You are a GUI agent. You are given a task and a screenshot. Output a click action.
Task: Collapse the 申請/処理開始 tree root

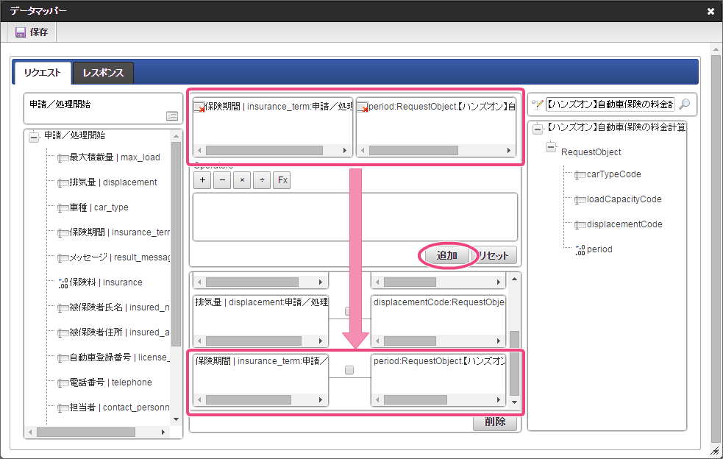(x=34, y=137)
